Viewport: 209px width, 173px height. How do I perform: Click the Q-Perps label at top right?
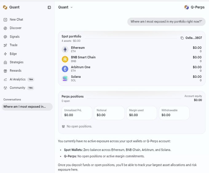[198, 7]
